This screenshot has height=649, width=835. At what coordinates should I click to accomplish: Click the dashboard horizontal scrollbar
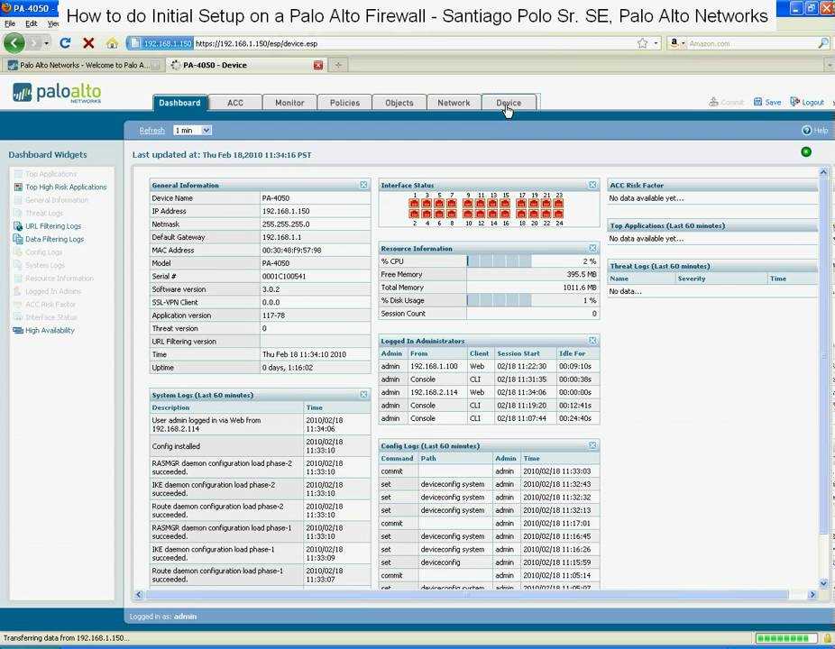pos(466,595)
